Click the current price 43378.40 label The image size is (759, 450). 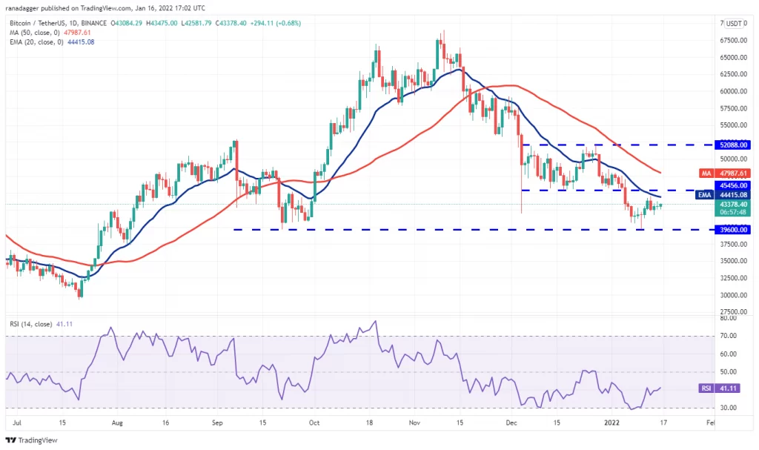733,205
